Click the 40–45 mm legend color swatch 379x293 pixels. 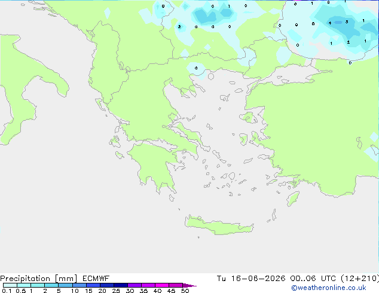click(x=162, y=285)
